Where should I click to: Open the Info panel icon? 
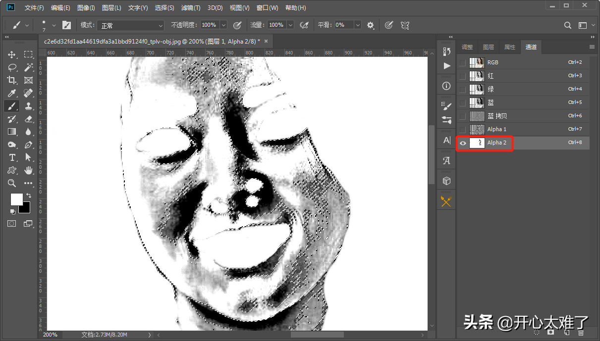tap(446, 86)
